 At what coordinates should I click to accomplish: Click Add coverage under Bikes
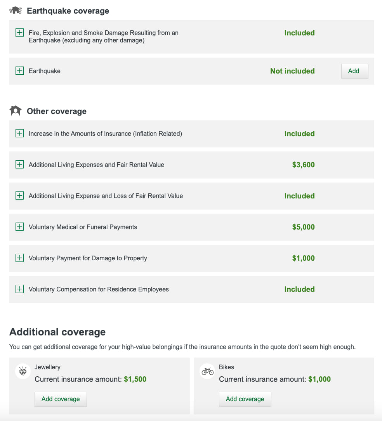(x=245, y=399)
